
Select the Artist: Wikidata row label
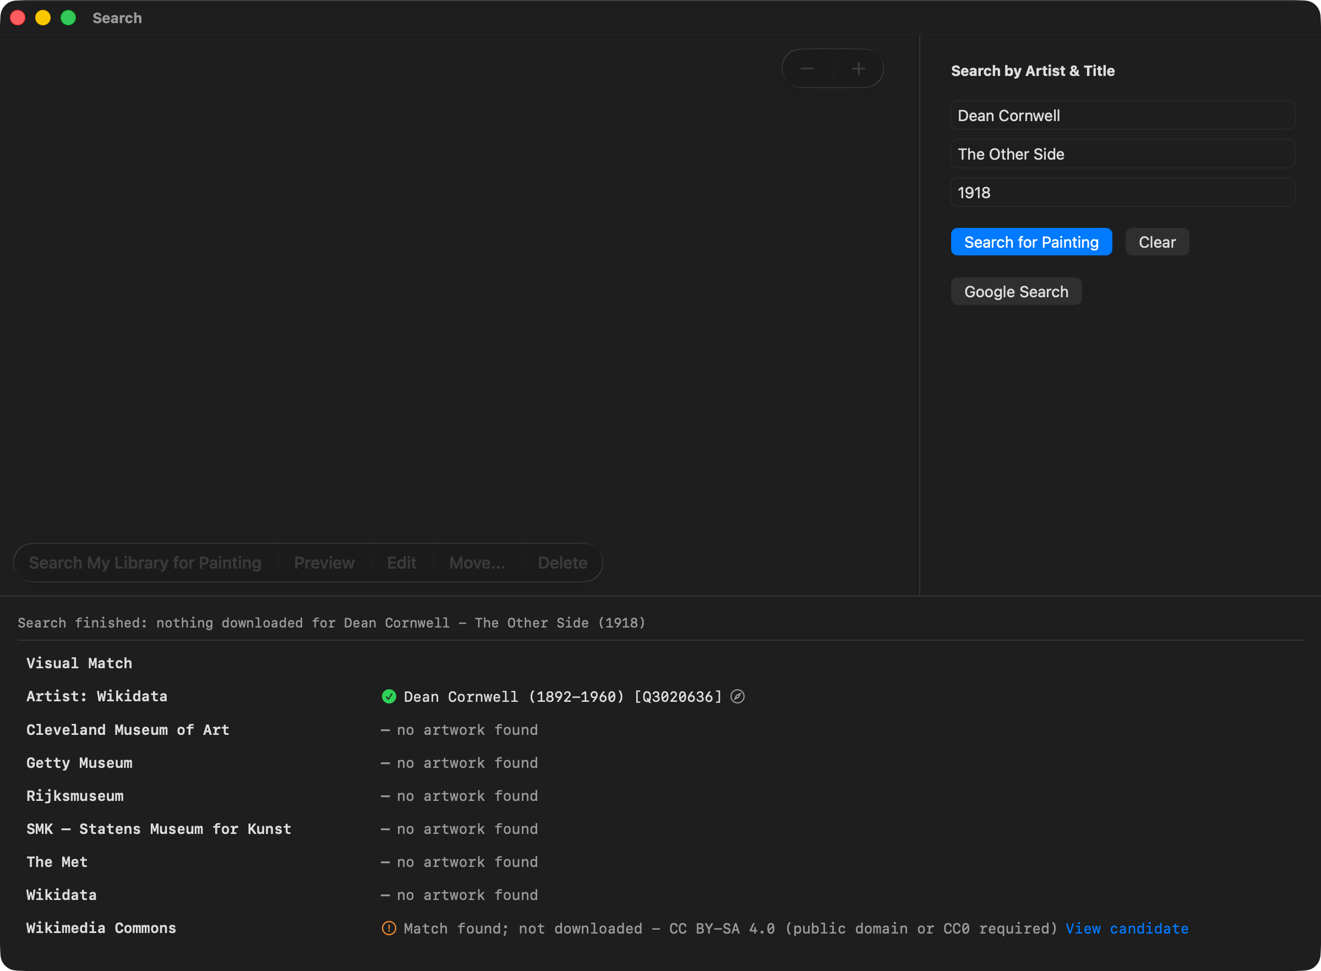[97, 696]
